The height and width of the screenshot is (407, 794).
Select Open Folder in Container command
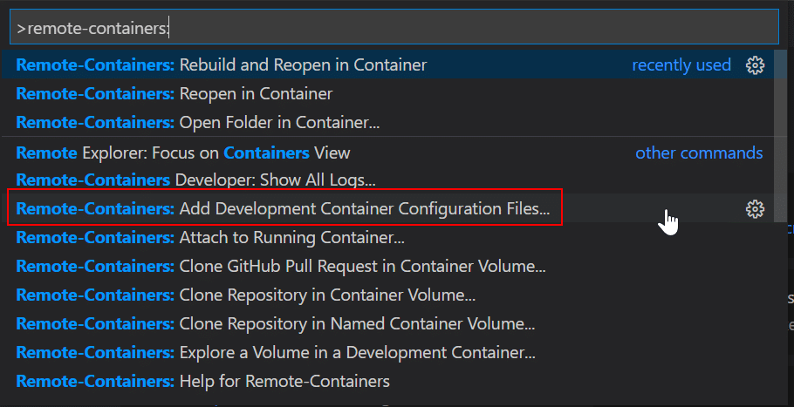pyautogui.click(x=387, y=122)
